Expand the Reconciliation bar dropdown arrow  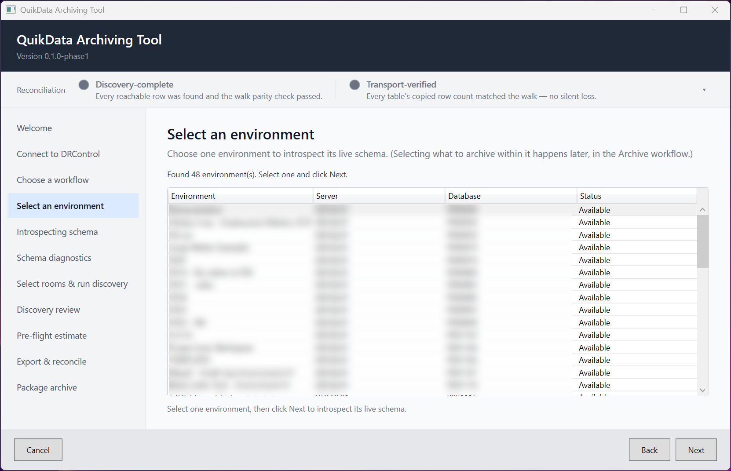tap(704, 90)
